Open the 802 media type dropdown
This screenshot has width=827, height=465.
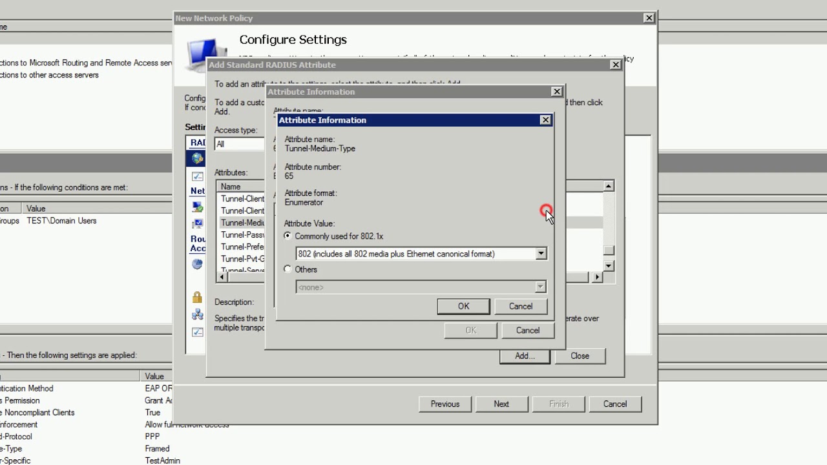click(541, 254)
